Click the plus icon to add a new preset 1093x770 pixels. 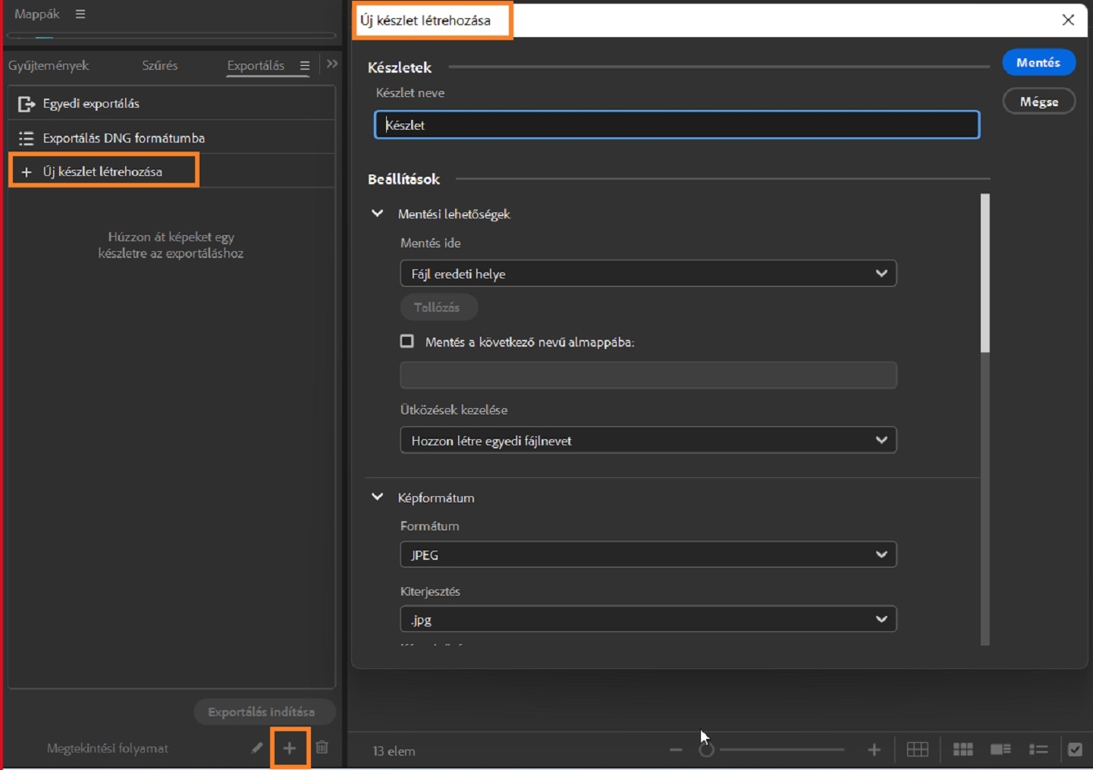(290, 748)
